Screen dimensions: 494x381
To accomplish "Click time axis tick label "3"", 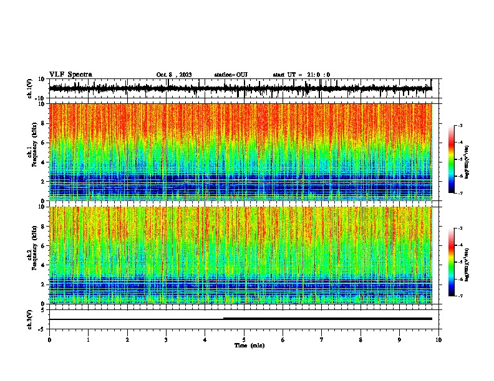I will [x=166, y=340].
